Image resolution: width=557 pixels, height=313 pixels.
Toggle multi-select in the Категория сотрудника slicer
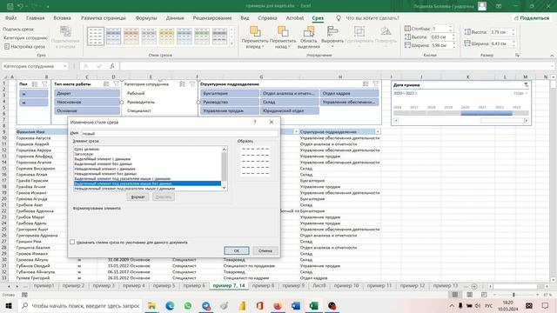pyautogui.click(x=182, y=84)
